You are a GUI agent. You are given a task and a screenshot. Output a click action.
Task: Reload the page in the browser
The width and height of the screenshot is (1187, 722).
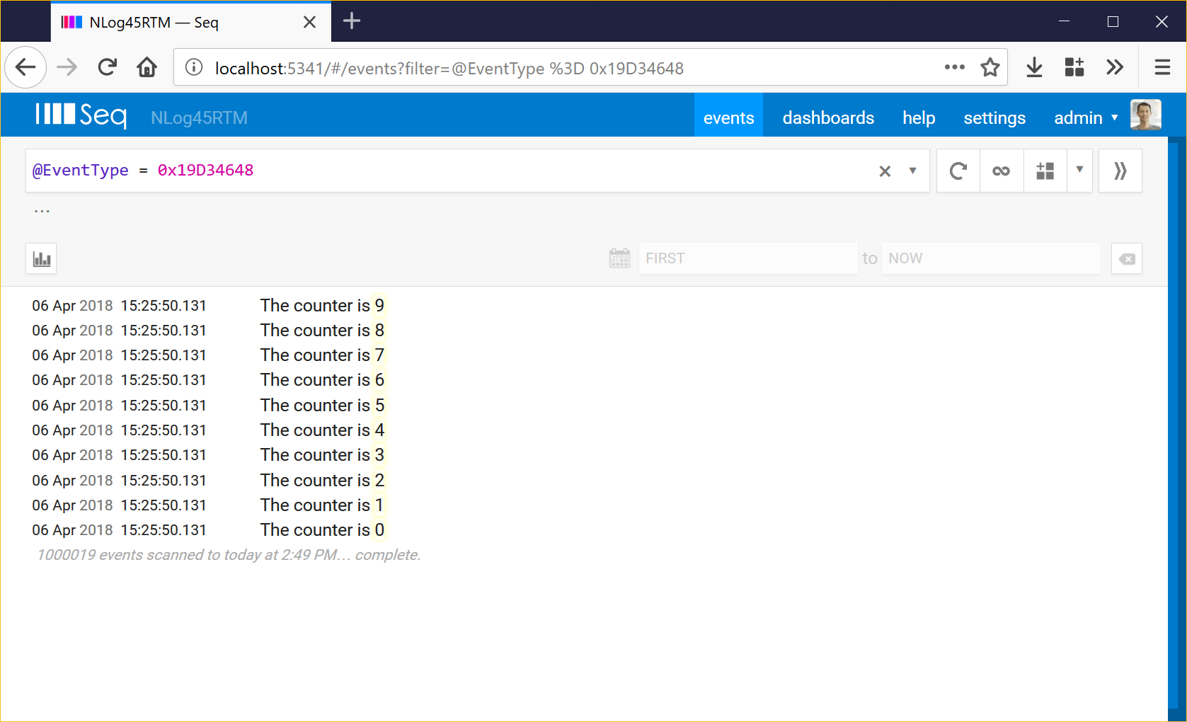(107, 68)
